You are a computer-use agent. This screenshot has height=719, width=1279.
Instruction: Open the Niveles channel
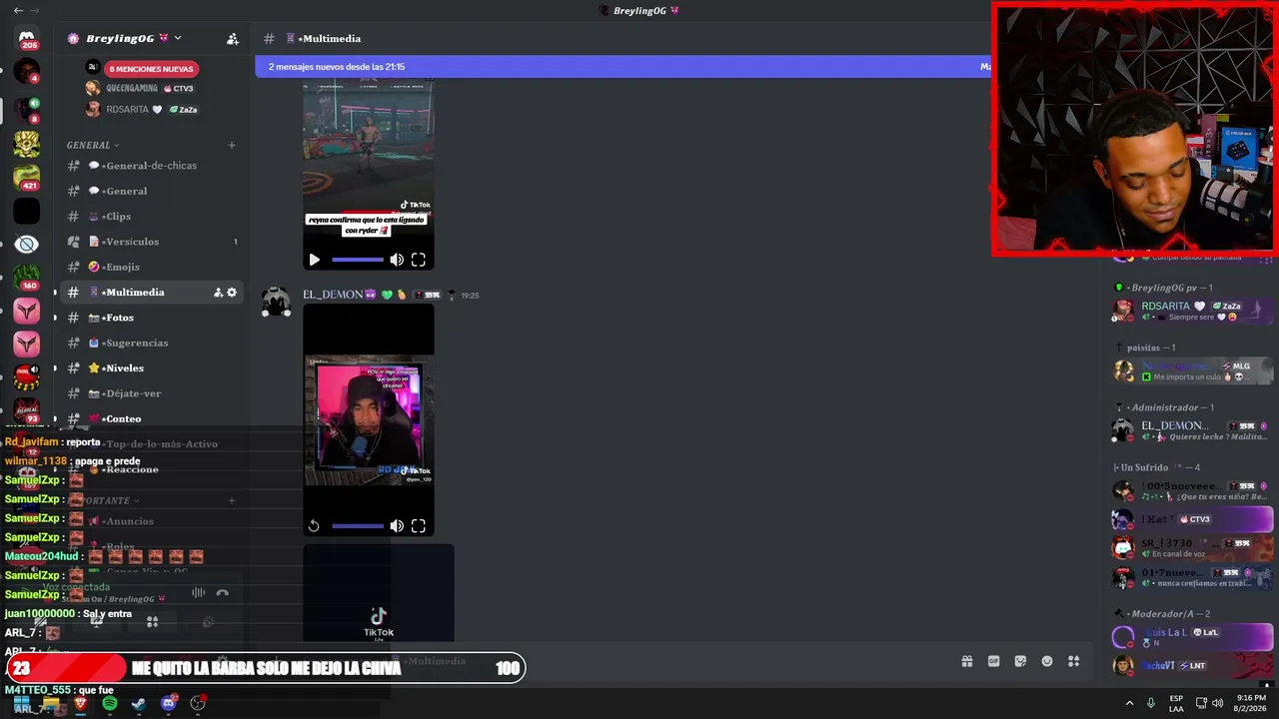pos(150,368)
